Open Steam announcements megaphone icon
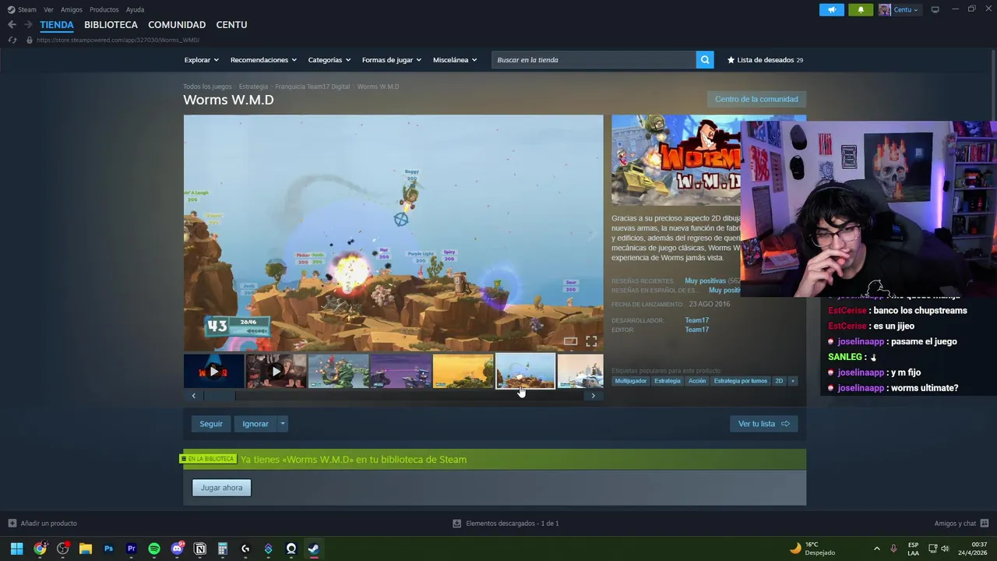 [x=832, y=9]
